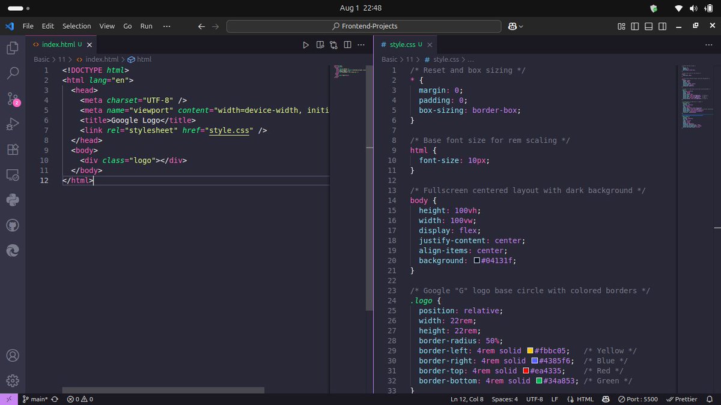Click the Basic breadcrumb in index.html editor
Image resolution: width=721 pixels, height=405 pixels.
(41, 59)
